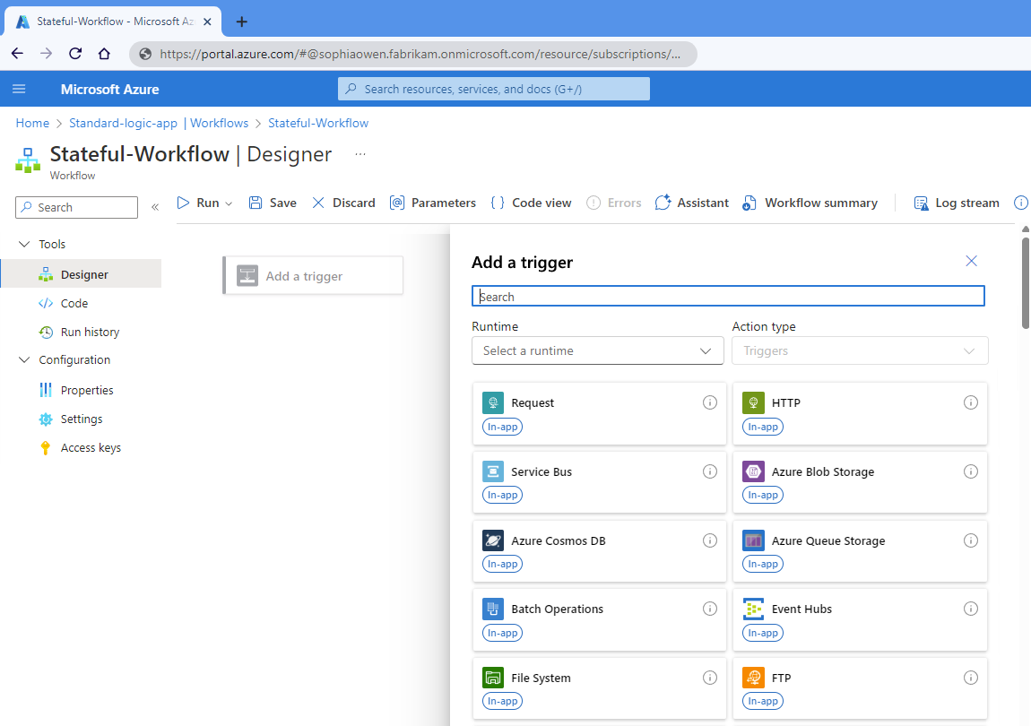The height and width of the screenshot is (726, 1031).
Task: Collapse the Configuration section
Action: click(x=24, y=359)
